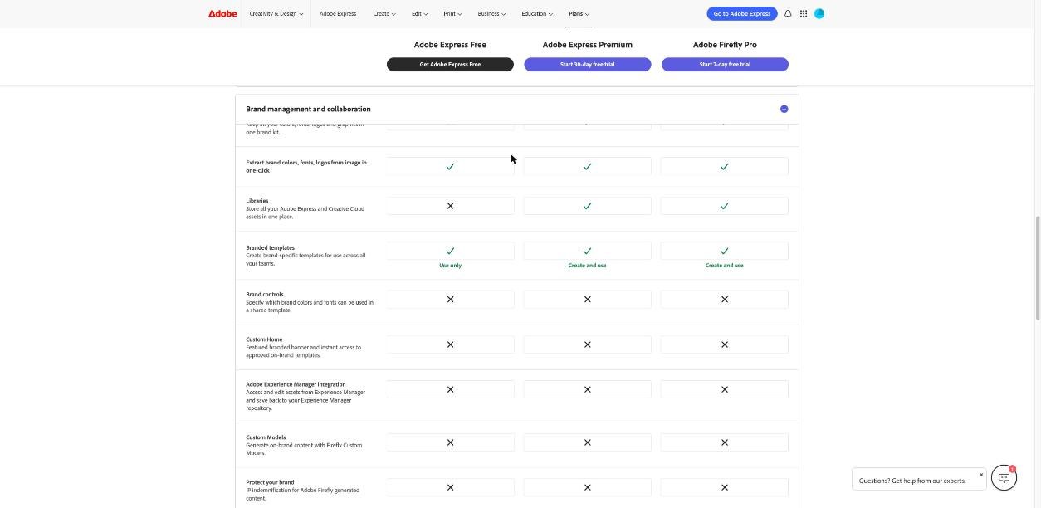Open the apps grid launcher
This screenshot has width=1041, height=508.
click(x=804, y=13)
